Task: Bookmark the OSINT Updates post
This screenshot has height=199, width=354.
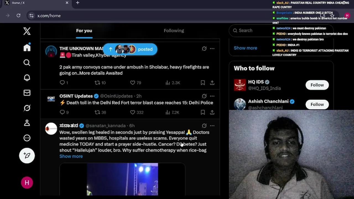Action: click(203, 112)
